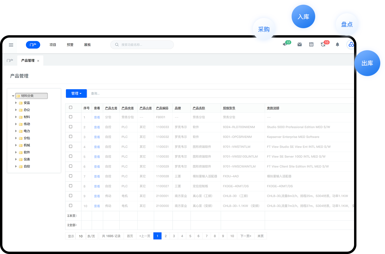Switch to the 预警 top menu item

pyautogui.click(x=70, y=45)
